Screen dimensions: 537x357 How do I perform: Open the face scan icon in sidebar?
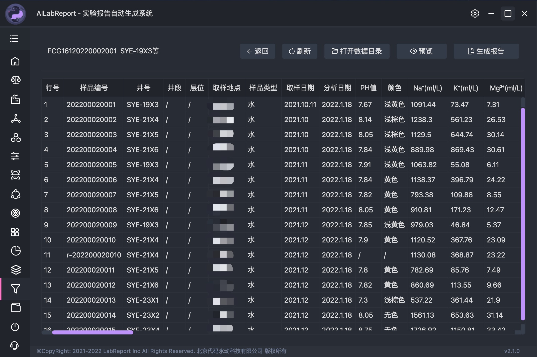(15, 175)
